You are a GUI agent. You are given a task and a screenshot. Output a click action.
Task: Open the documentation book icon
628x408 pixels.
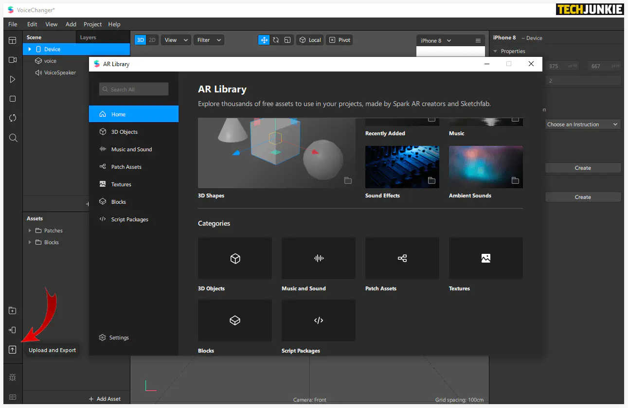point(13,397)
